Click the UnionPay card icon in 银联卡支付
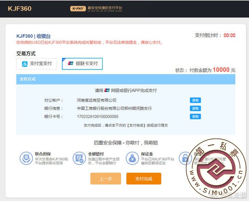Viewport: 249px width, 201px height. pyautogui.click(x=71, y=63)
